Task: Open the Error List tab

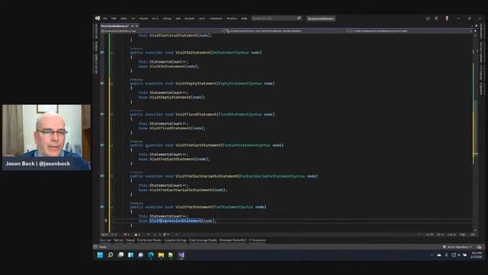Action: point(105,241)
